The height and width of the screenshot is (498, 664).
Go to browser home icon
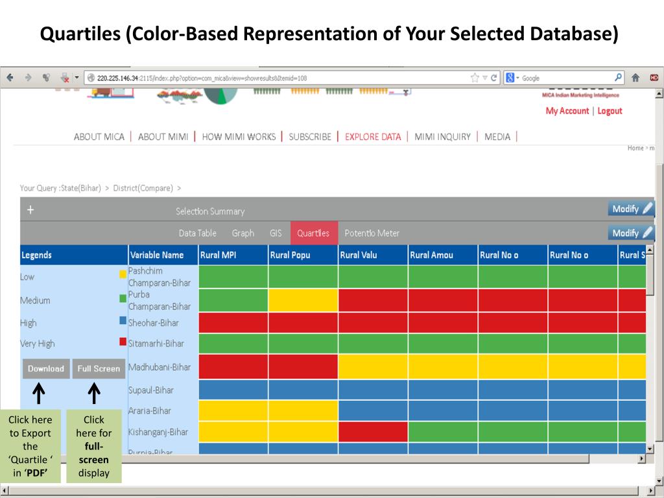[636, 78]
